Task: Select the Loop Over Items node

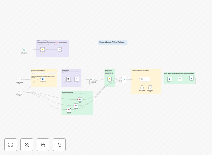Action: point(94,79)
